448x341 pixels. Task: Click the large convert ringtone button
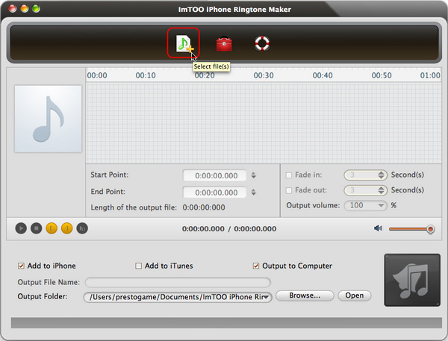pyautogui.click(x=412, y=280)
